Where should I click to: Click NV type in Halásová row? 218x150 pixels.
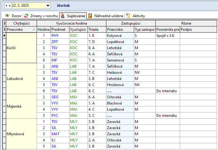[145, 73]
